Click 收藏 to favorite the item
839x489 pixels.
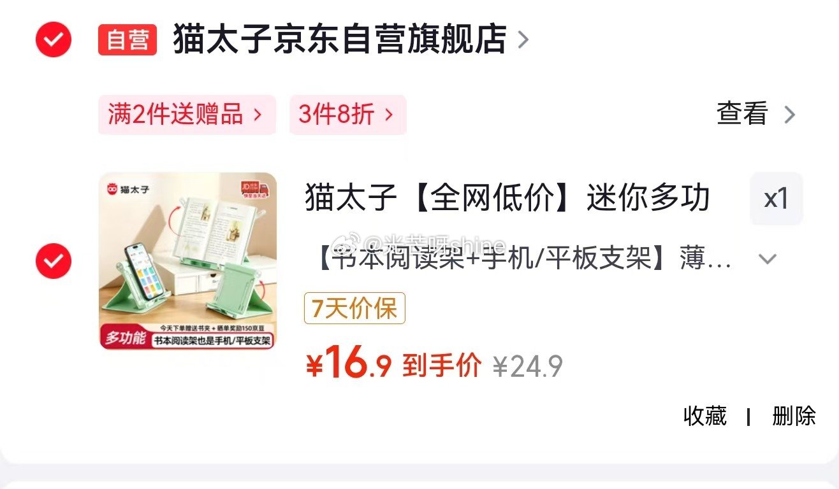coord(705,416)
